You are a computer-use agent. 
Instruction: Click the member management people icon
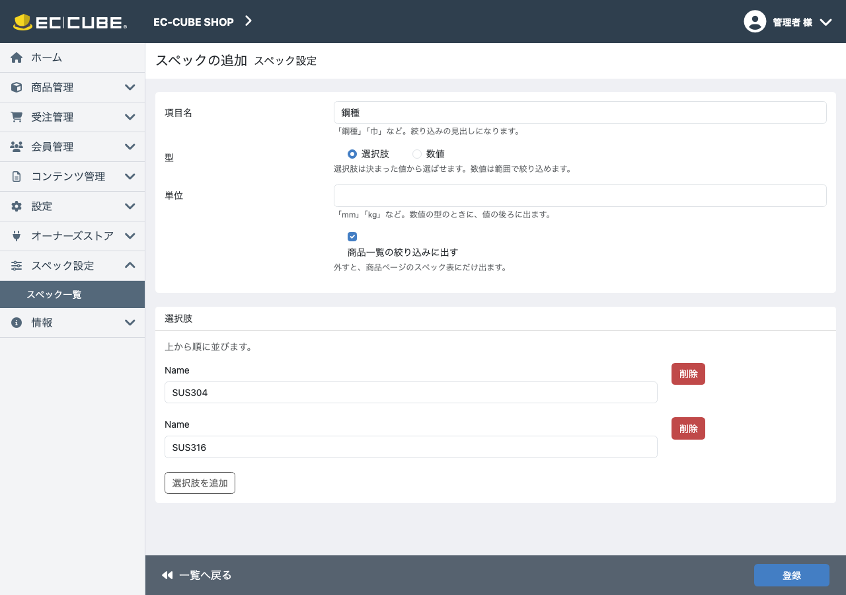(x=17, y=147)
